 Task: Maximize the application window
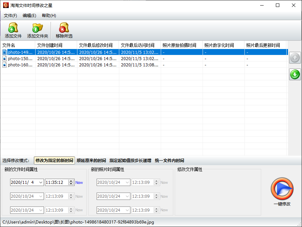tap(278, 5)
